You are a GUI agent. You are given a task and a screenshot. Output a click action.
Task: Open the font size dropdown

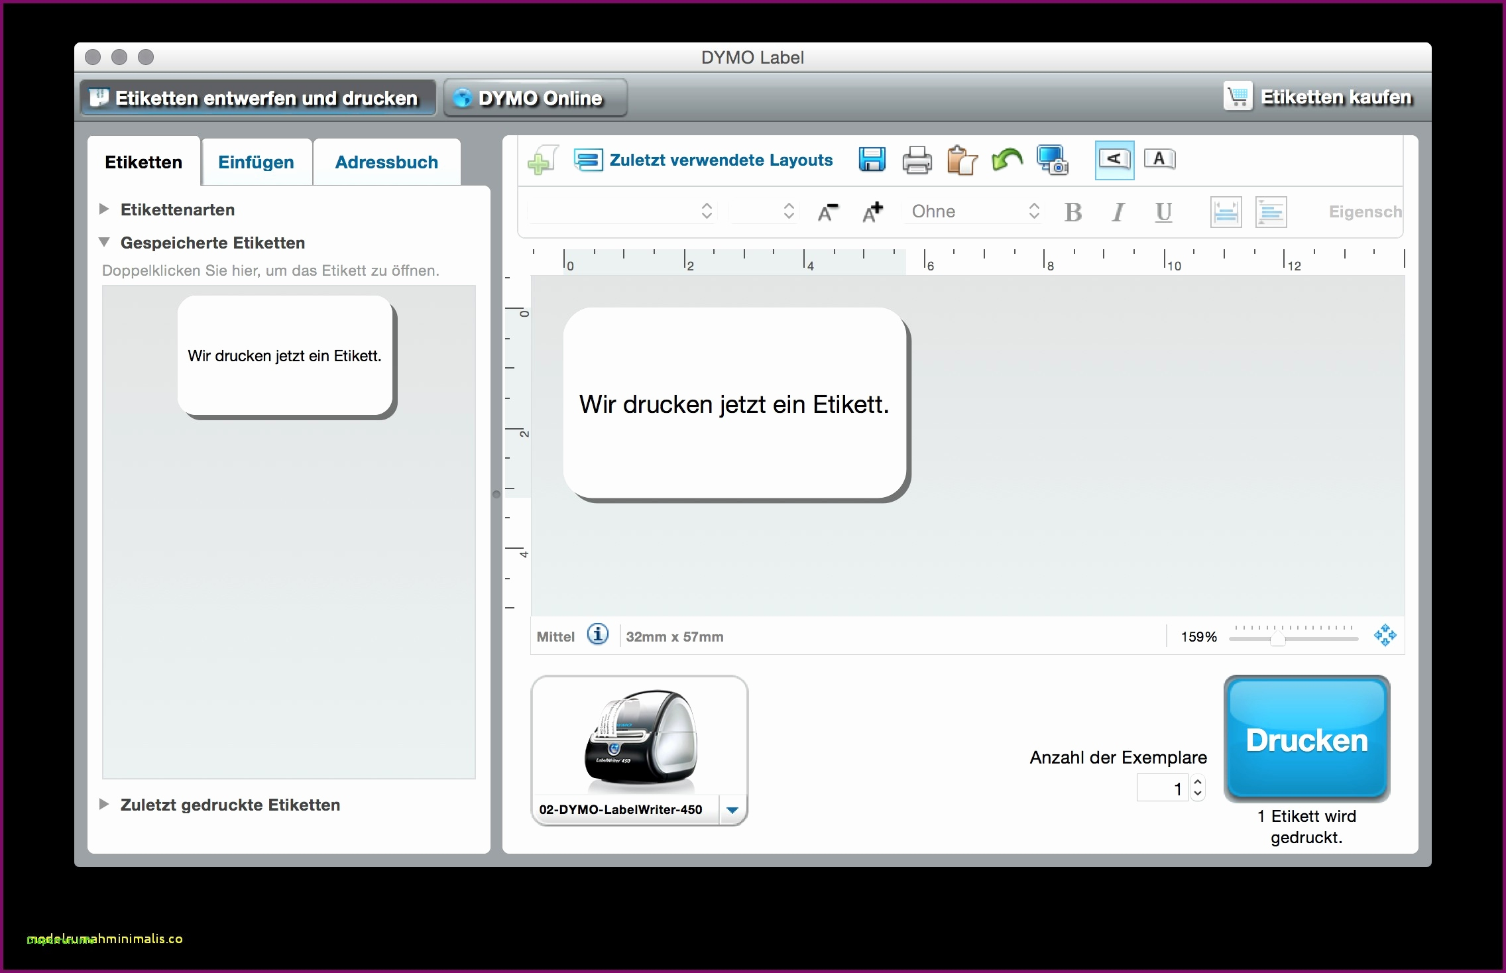click(764, 211)
